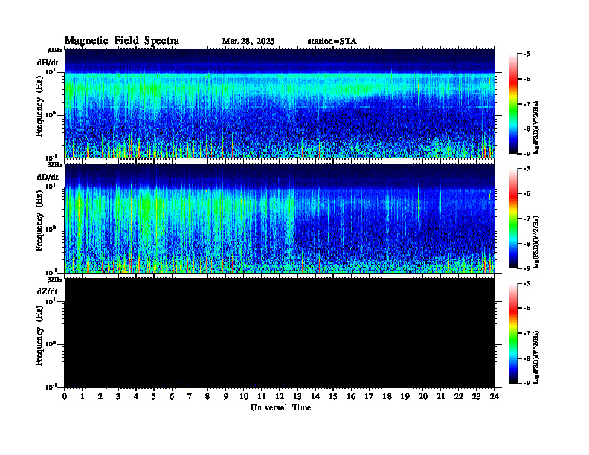Click the PSD units label beside dZ/dt color bar
This screenshot has height=455, width=589.
pos(536,357)
